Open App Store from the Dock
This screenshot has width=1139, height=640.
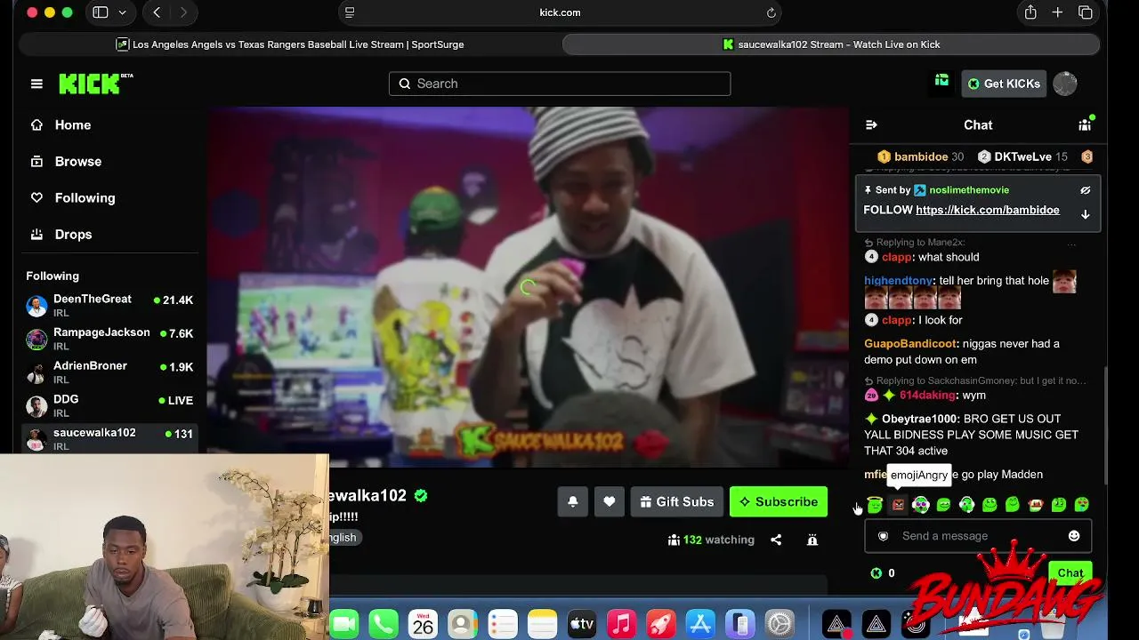700,625
